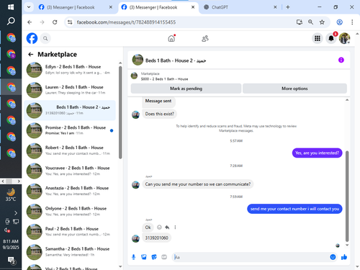Screen dimensions: 360x270
Task: Click the back arrow beside Marketplace
Action: 30,55
